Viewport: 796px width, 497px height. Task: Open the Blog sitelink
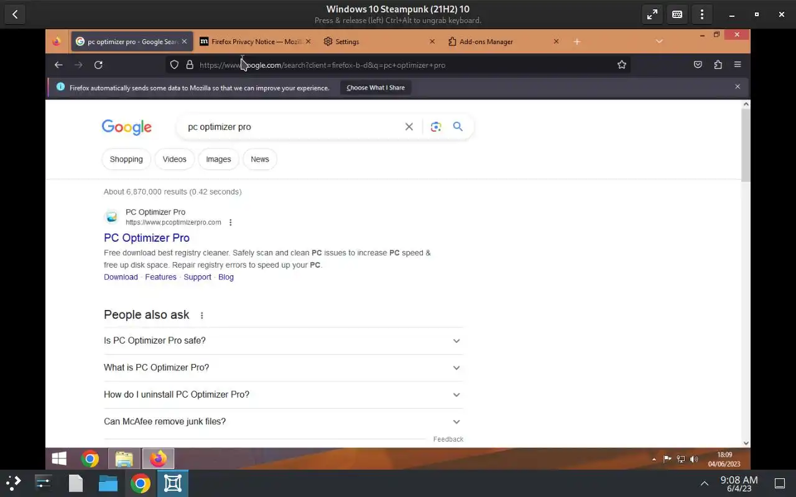coord(226,277)
